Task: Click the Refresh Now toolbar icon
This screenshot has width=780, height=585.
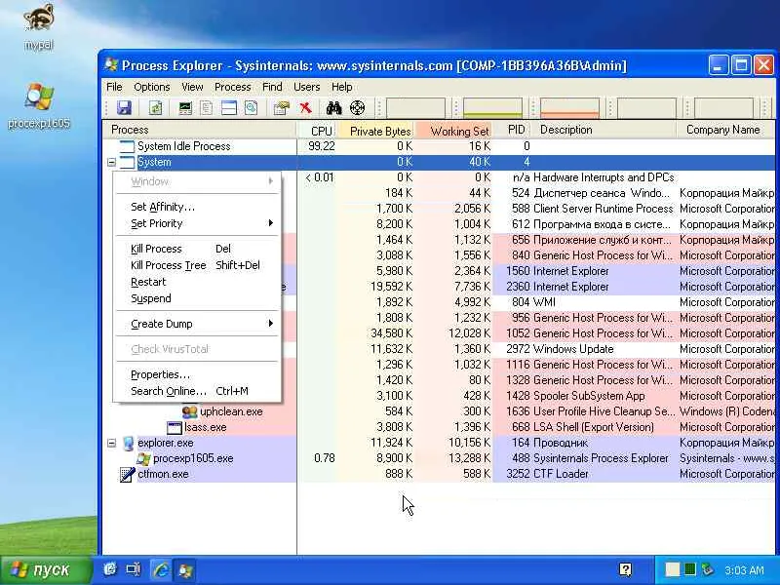Action: tap(155, 107)
